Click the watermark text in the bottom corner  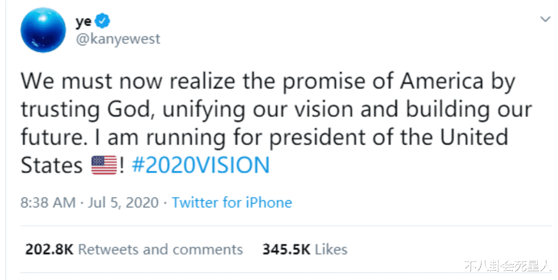(508, 267)
